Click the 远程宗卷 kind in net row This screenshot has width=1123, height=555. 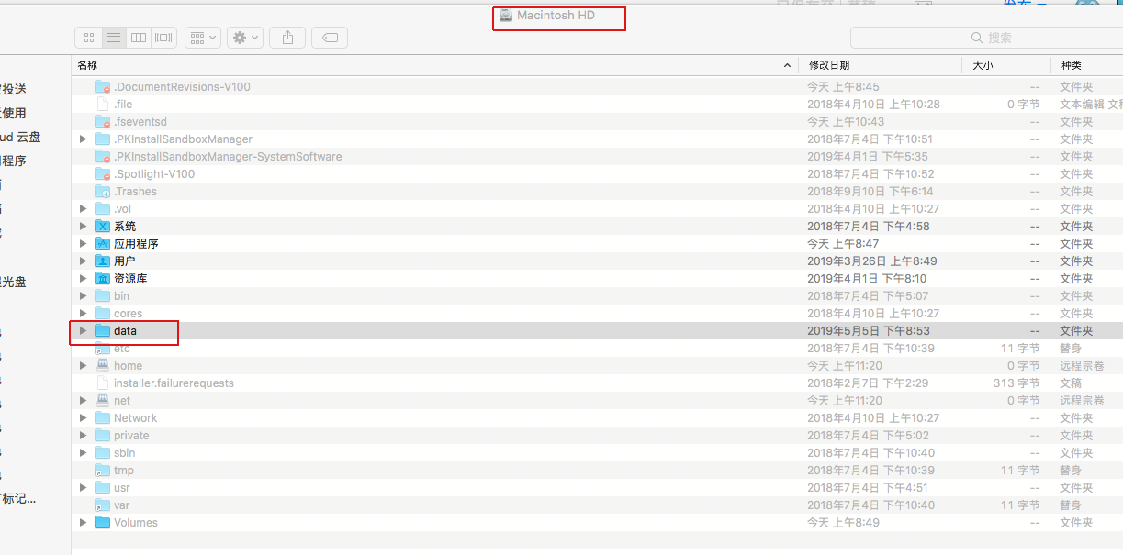[x=1082, y=401]
